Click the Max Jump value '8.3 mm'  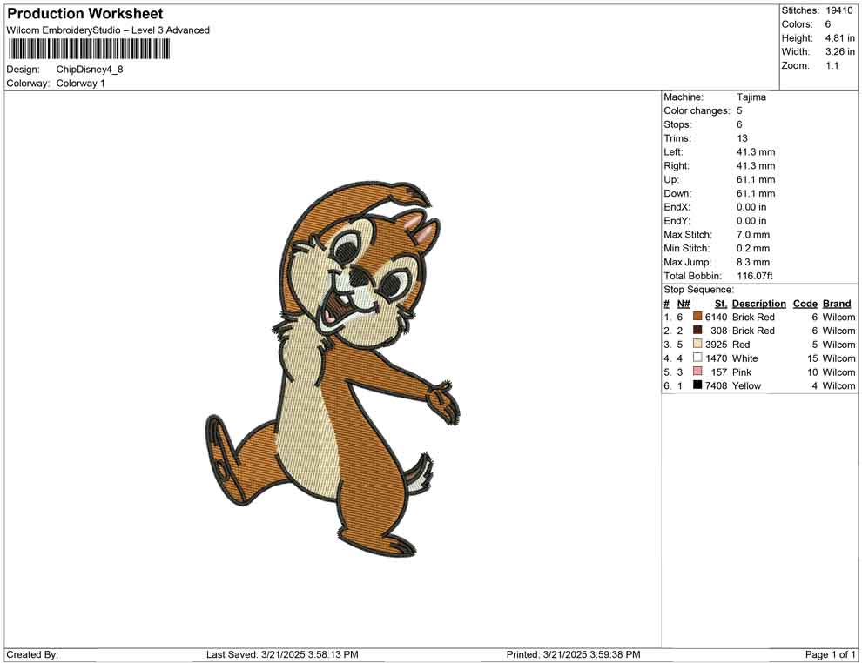(753, 262)
